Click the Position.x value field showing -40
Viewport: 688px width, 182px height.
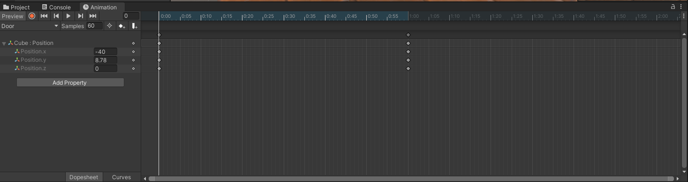[x=106, y=52]
